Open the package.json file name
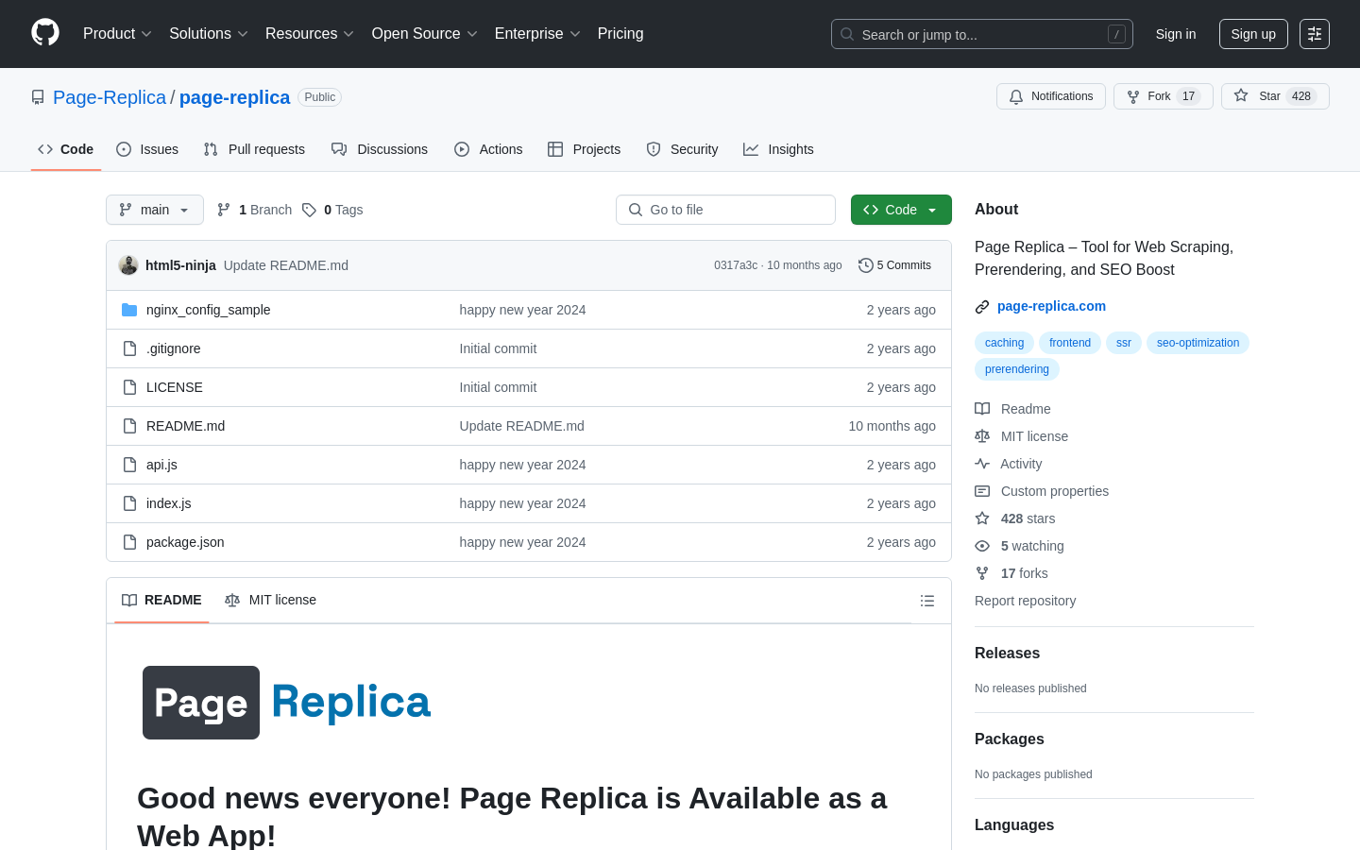1360x850 pixels. (x=185, y=542)
